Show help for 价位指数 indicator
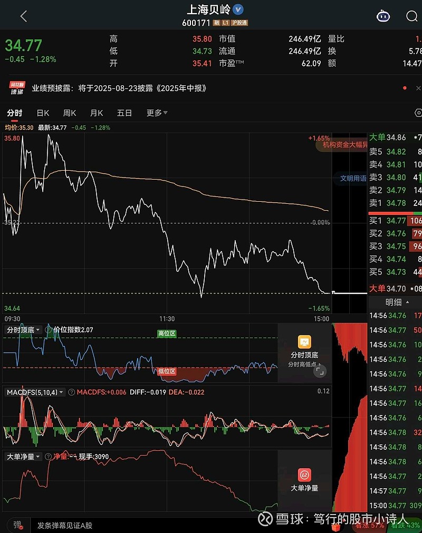The image size is (422, 533). (49, 330)
